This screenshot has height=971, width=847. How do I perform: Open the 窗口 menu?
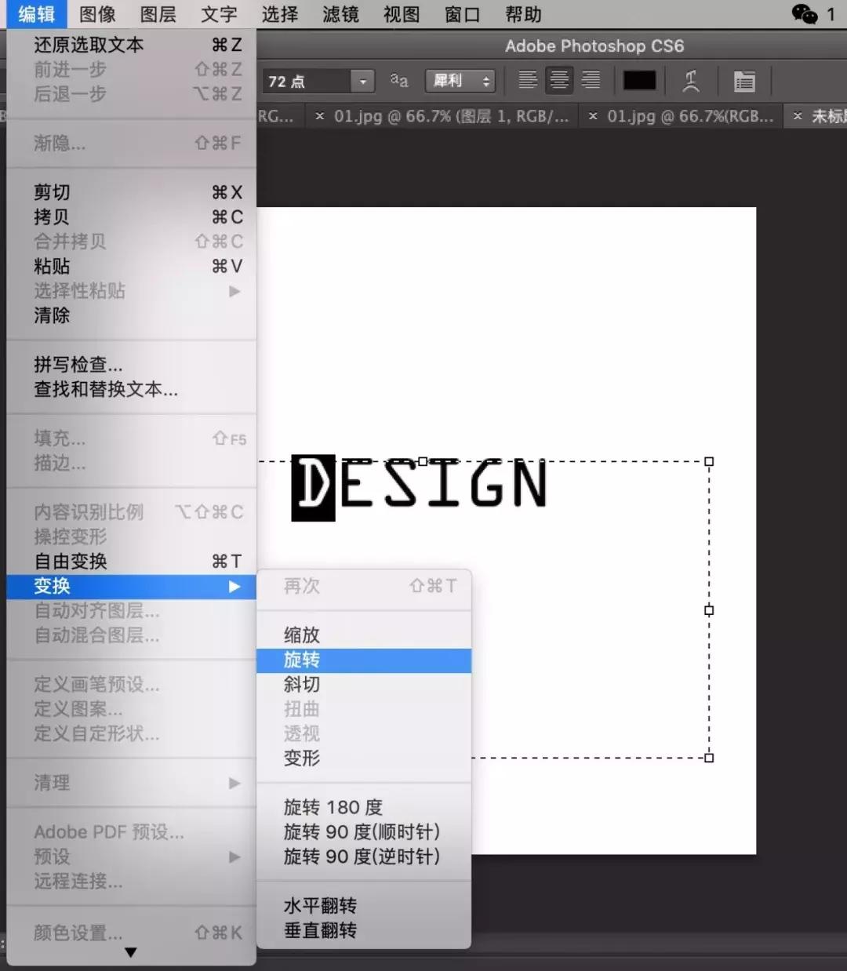(x=462, y=13)
